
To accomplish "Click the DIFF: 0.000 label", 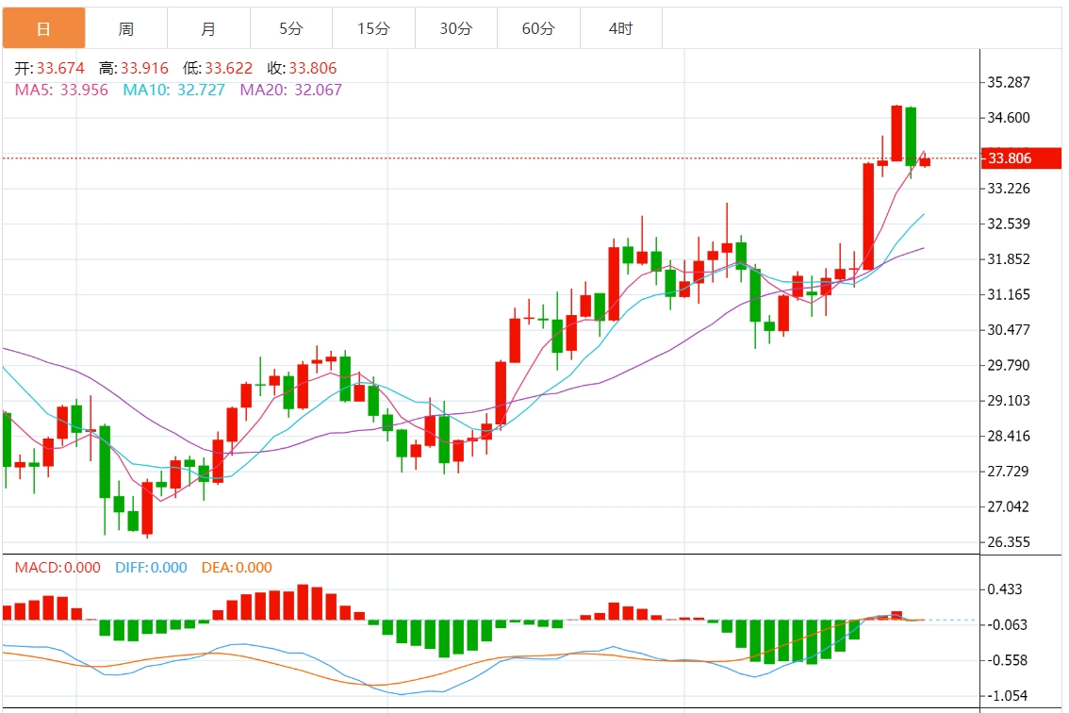I will 151,568.
